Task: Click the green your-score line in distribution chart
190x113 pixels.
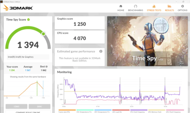Action: [37, 88]
